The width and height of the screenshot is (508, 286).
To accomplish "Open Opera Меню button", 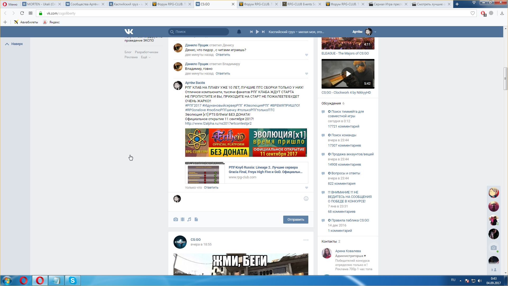I will coord(10,4).
